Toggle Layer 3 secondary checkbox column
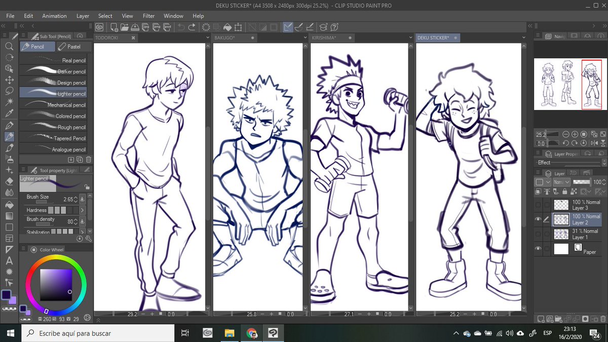Viewport: 608px width, 342px height. (x=547, y=205)
